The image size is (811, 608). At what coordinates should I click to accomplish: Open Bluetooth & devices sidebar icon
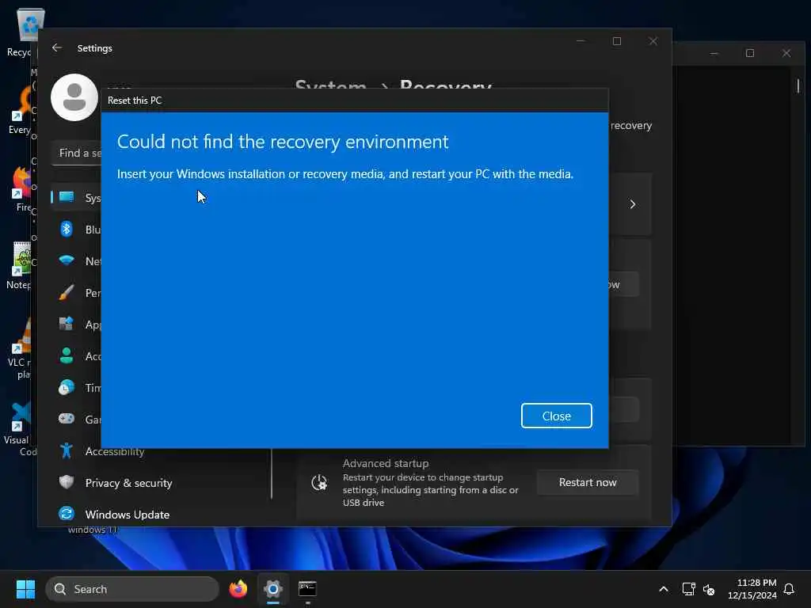[x=67, y=229]
